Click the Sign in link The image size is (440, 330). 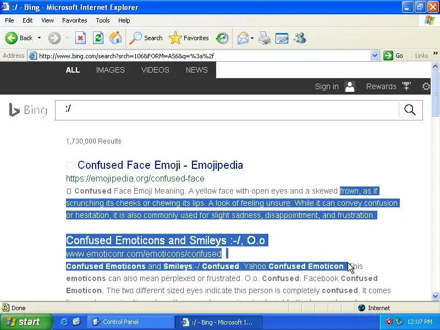click(x=327, y=86)
